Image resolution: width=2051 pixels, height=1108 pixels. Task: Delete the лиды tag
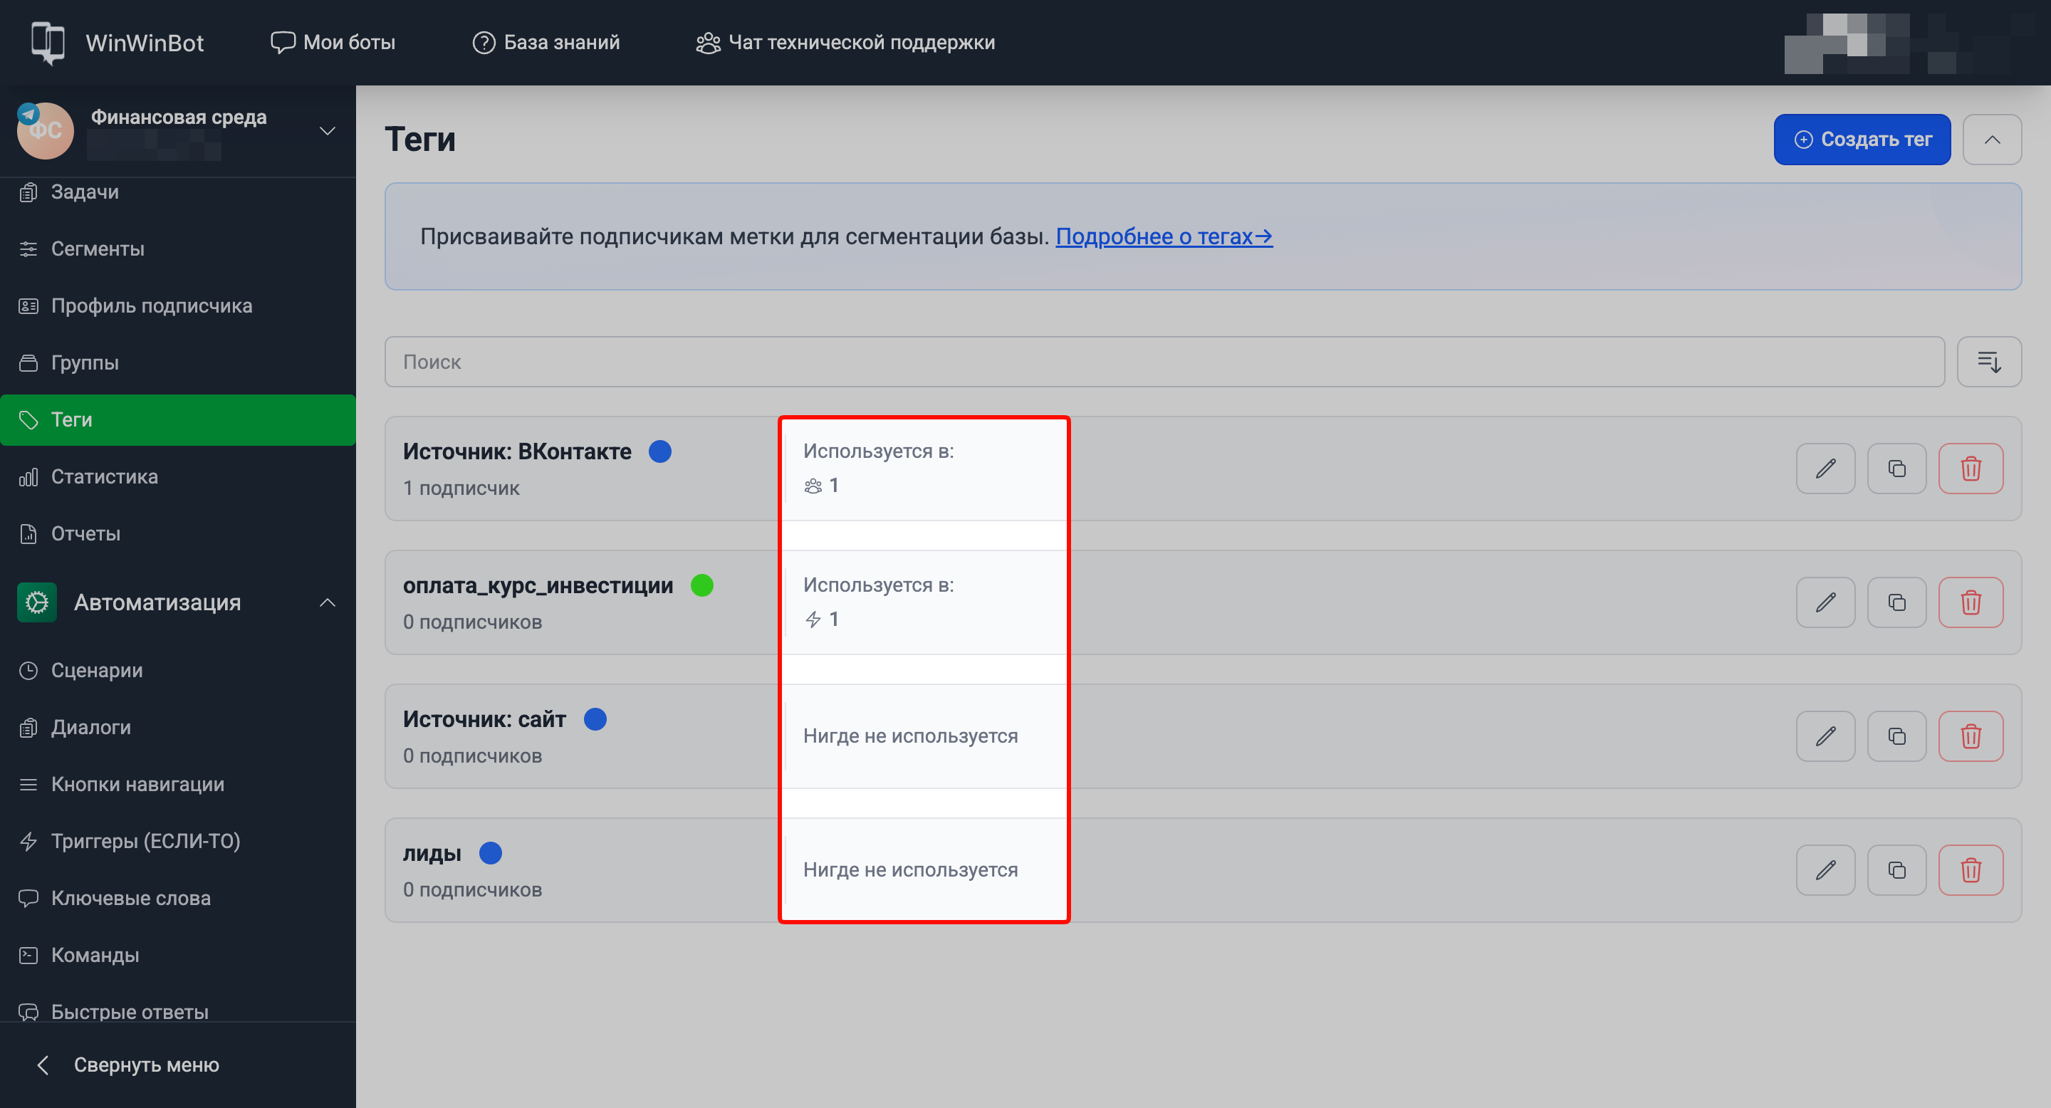click(1970, 869)
